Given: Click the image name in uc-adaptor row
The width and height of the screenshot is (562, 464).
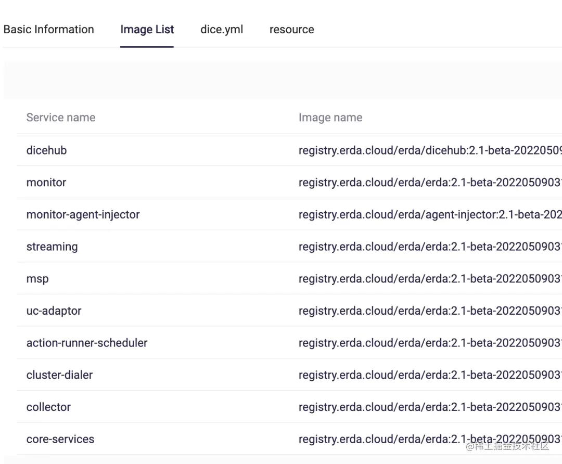Looking at the screenshot, I should (430, 311).
